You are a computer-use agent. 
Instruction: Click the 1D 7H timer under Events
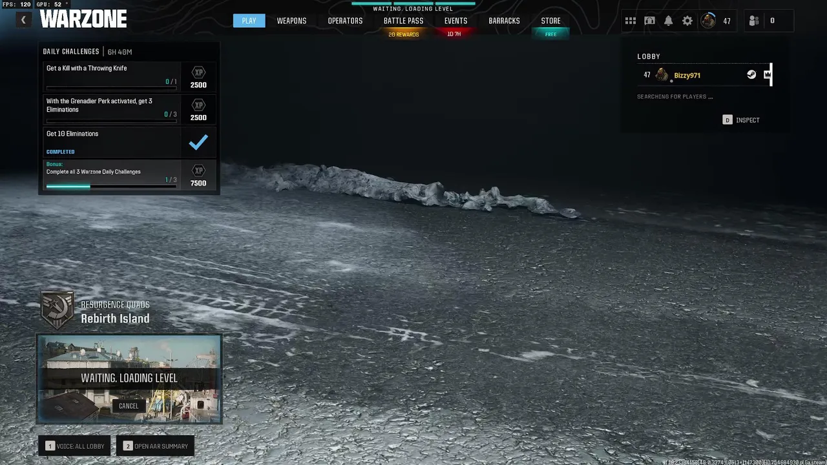pyautogui.click(x=454, y=34)
